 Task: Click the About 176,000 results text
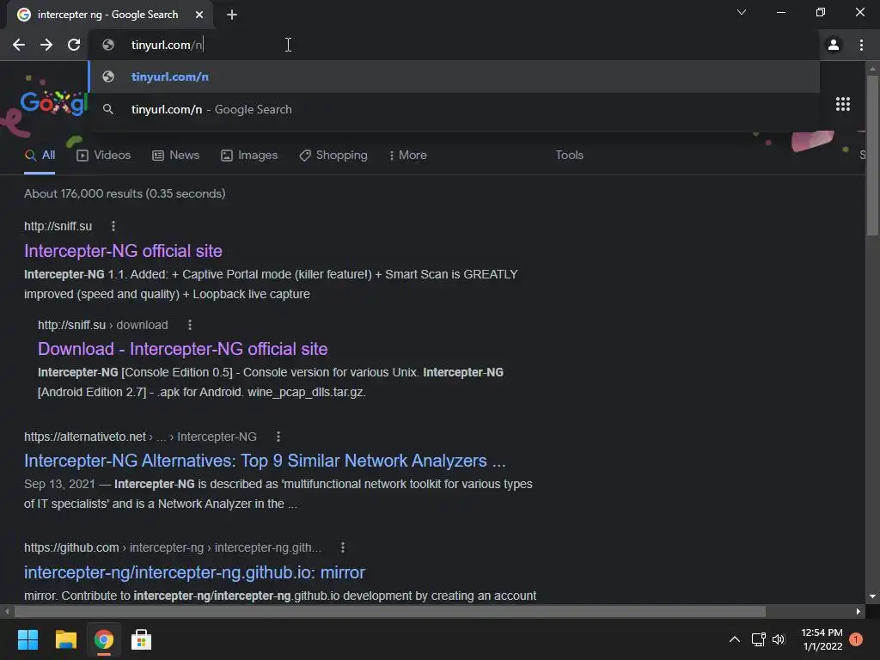[125, 193]
